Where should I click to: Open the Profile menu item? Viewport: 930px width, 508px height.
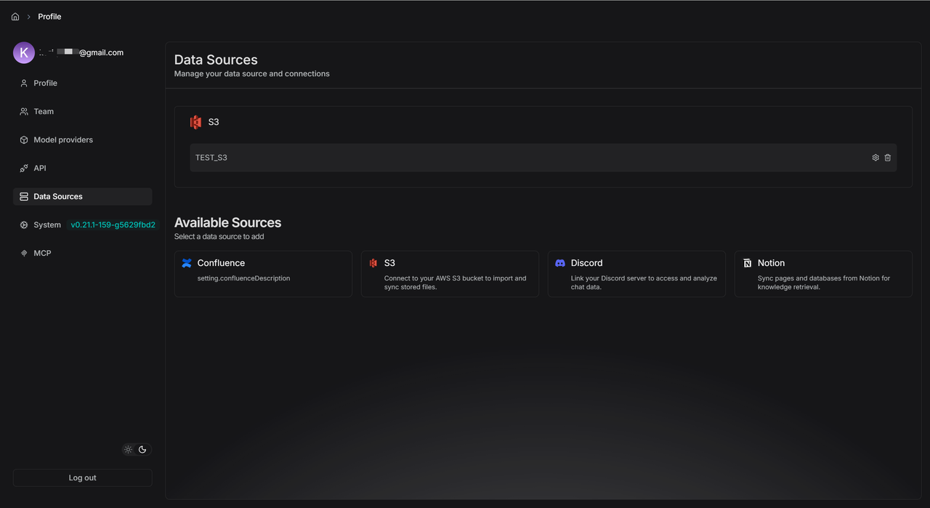[x=45, y=84]
